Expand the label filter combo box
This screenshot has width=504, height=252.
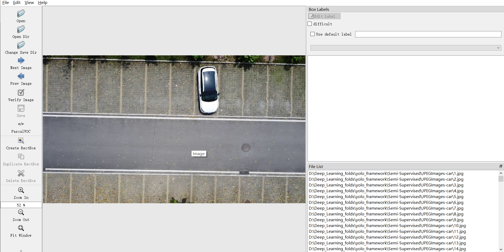point(405,48)
